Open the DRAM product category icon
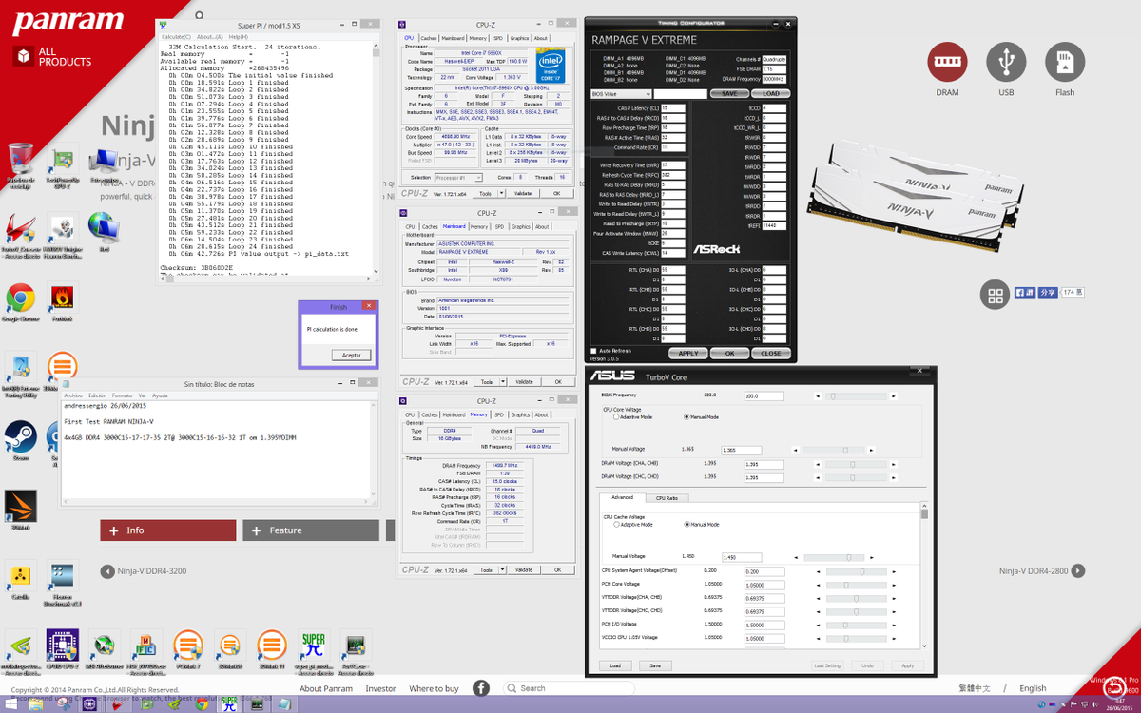This screenshot has height=713, width=1141. tap(947, 61)
